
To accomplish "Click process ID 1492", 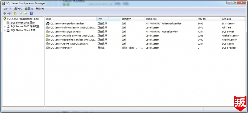I will (x=201, y=24).
